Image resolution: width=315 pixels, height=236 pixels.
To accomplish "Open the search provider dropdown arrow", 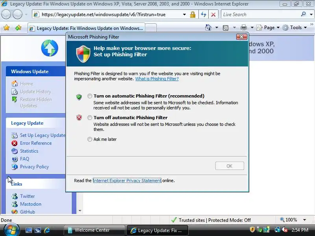I will coord(311,15).
